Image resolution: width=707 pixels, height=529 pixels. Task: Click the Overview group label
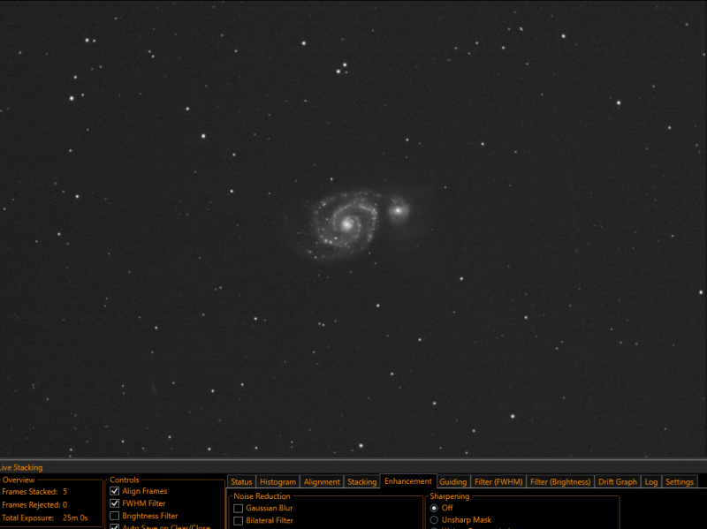tap(19, 480)
